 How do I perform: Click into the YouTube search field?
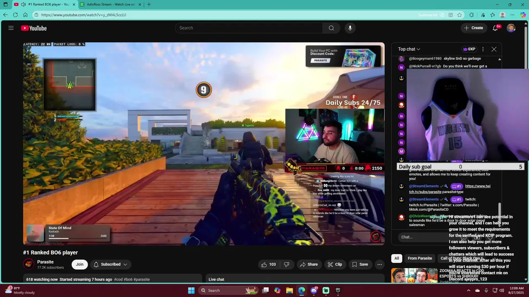point(249,28)
